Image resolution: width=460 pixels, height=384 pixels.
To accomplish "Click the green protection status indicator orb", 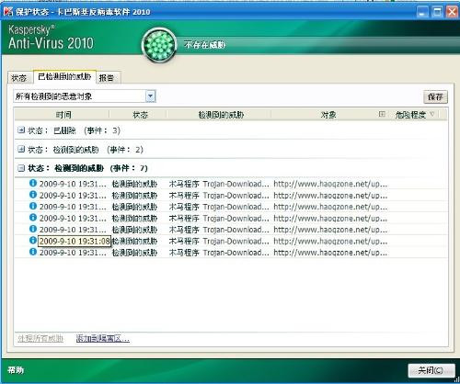I will click(x=159, y=45).
